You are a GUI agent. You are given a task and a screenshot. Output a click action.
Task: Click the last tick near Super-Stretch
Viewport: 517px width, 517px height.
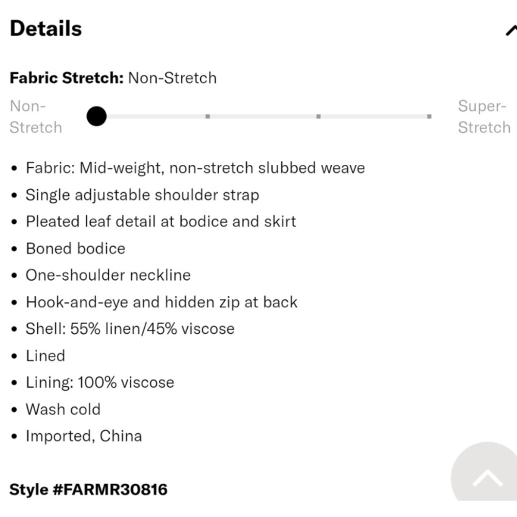coord(429,116)
